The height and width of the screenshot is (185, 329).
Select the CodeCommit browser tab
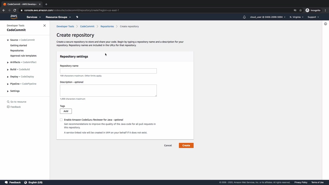coord(22,4)
